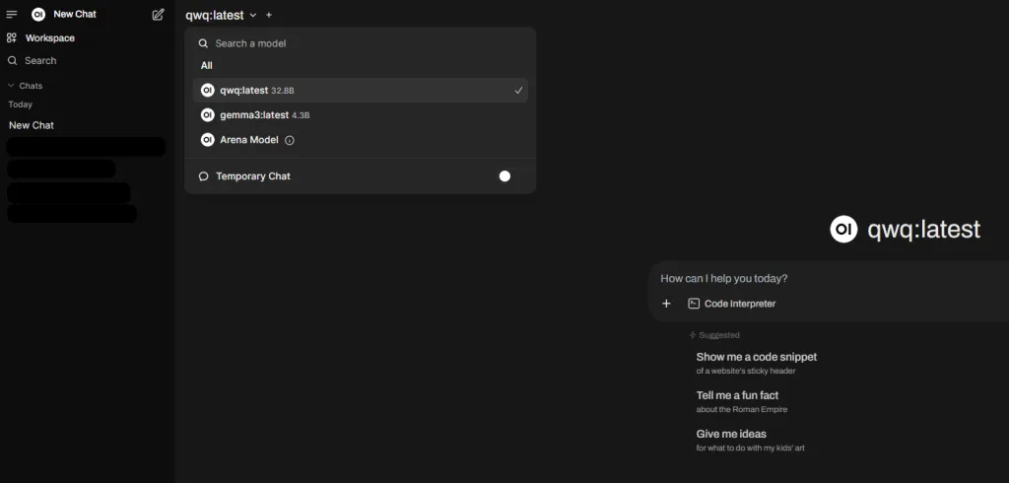Viewport: 1009px width, 483px height.
Task: Collapse the Chats section chevron
Action: [x=10, y=86]
